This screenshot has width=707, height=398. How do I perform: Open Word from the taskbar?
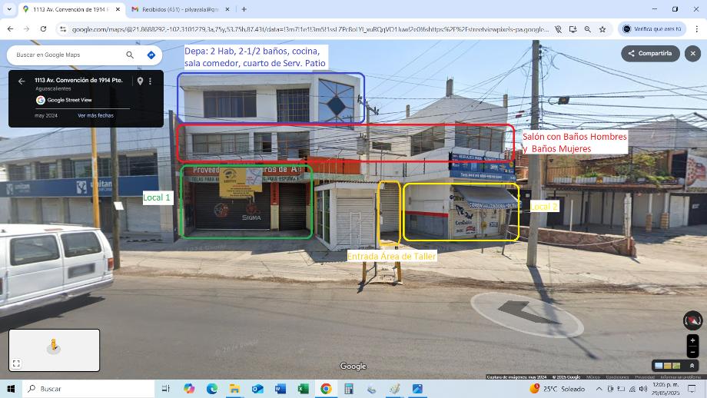(280, 389)
